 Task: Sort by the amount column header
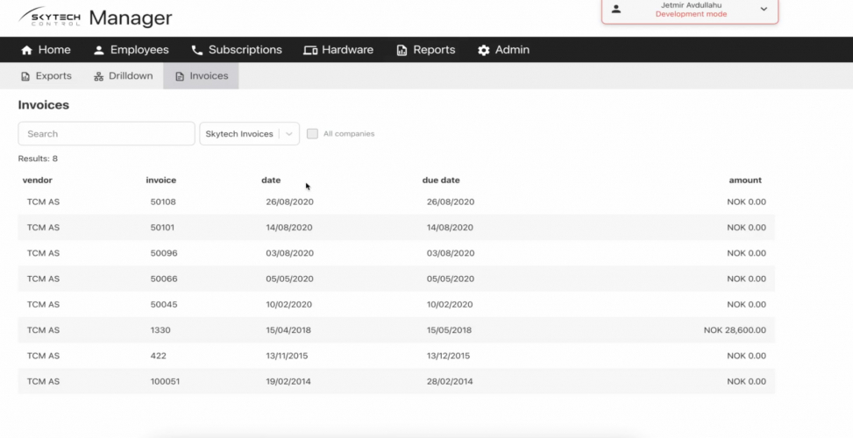745,180
